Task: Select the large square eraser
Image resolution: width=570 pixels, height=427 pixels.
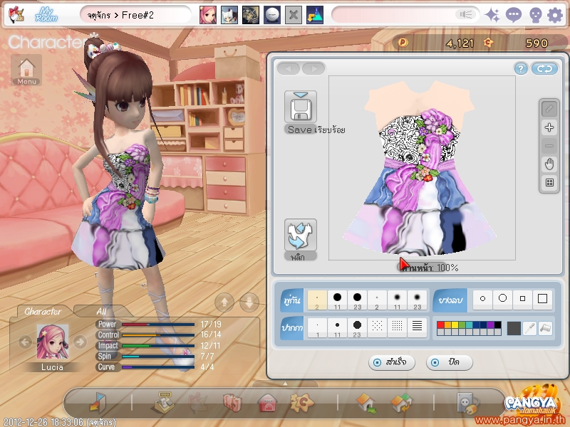Action: coord(542,299)
